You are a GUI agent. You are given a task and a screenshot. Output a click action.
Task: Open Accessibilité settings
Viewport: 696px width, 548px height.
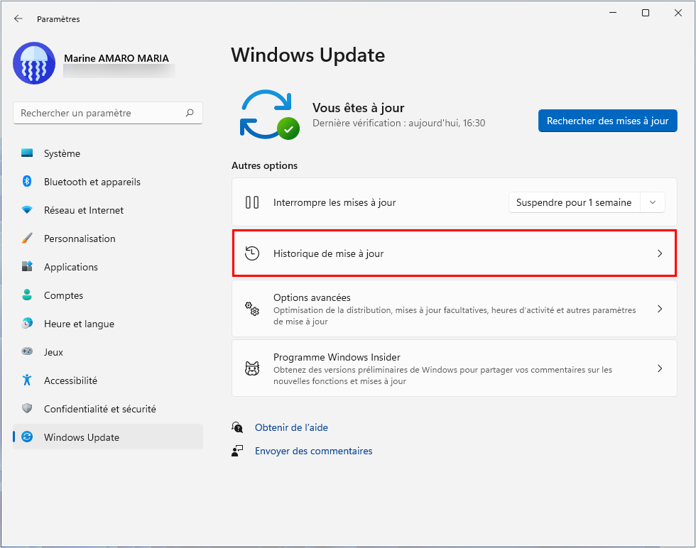click(x=108, y=380)
